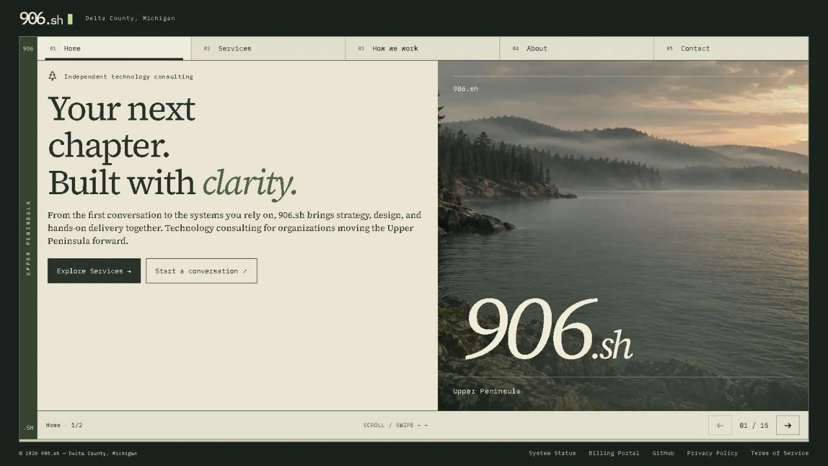This screenshot has height=466, width=828.
Task: Click the Independent technology consulting label
Action: coord(128,76)
